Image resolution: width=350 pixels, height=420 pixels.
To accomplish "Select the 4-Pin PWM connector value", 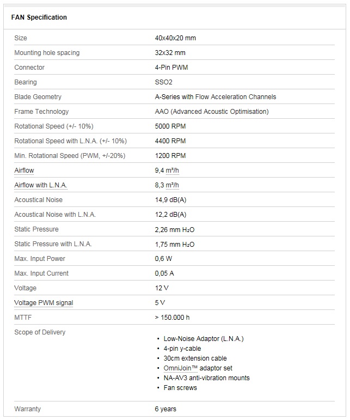I will [171, 68].
